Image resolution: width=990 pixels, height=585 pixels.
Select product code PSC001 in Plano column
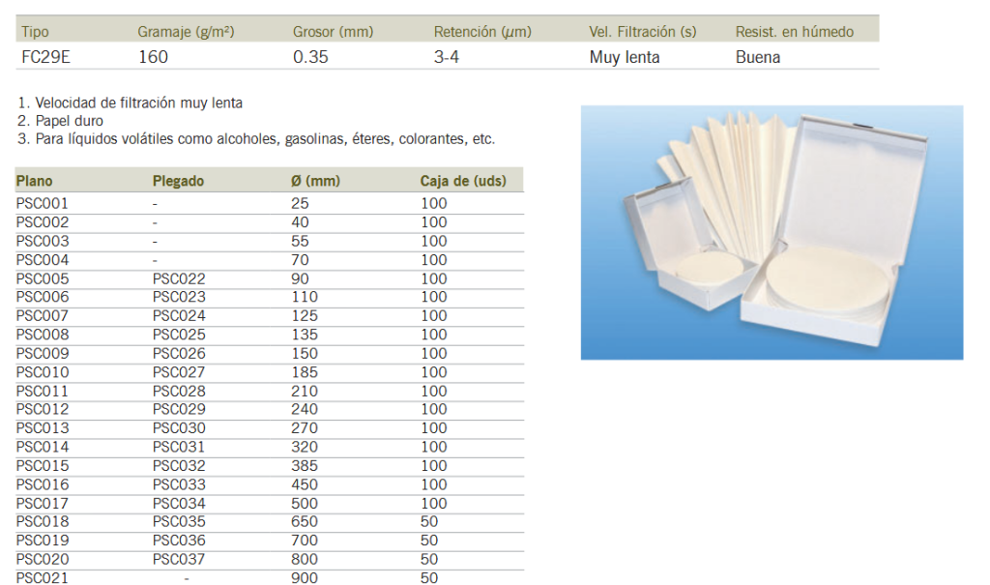tap(43, 204)
